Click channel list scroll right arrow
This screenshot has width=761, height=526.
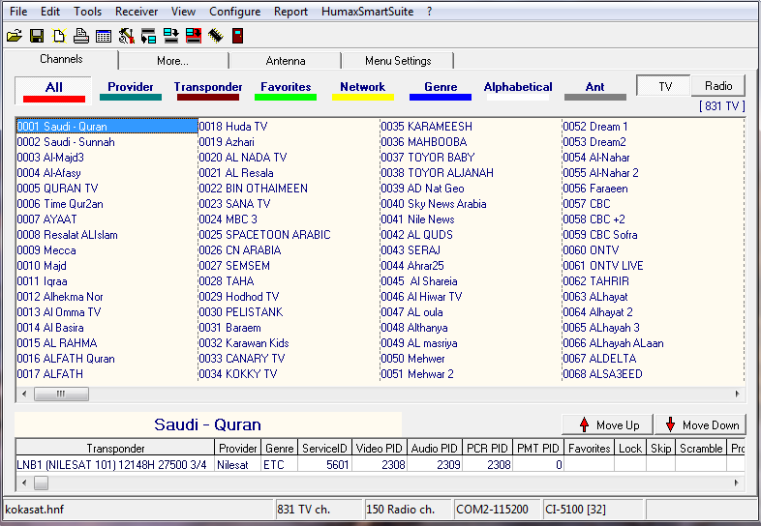pyautogui.click(x=737, y=394)
